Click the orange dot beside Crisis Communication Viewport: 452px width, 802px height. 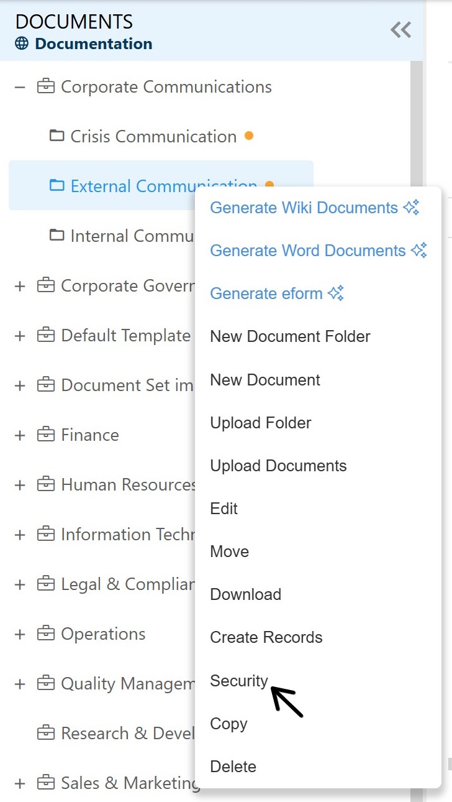(249, 136)
